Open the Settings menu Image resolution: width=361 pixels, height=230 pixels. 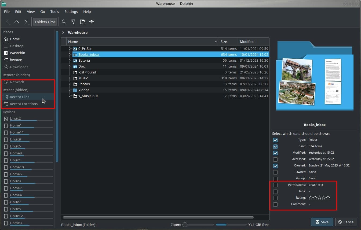[71, 12]
